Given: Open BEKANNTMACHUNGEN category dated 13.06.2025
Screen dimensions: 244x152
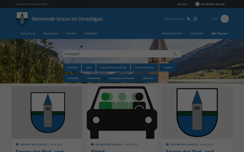Looking at the screenshot, I should pos(33,144).
